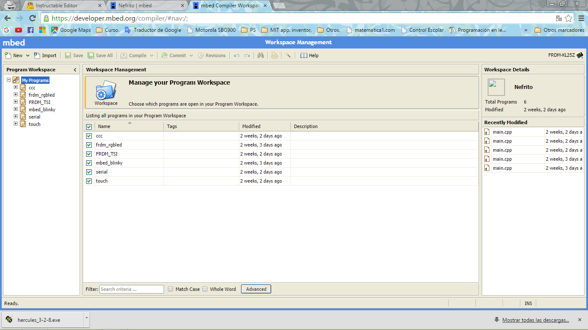Select My Programs in the tree
Image resolution: width=588 pixels, height=330 pixels.
[x=35, y=80]
